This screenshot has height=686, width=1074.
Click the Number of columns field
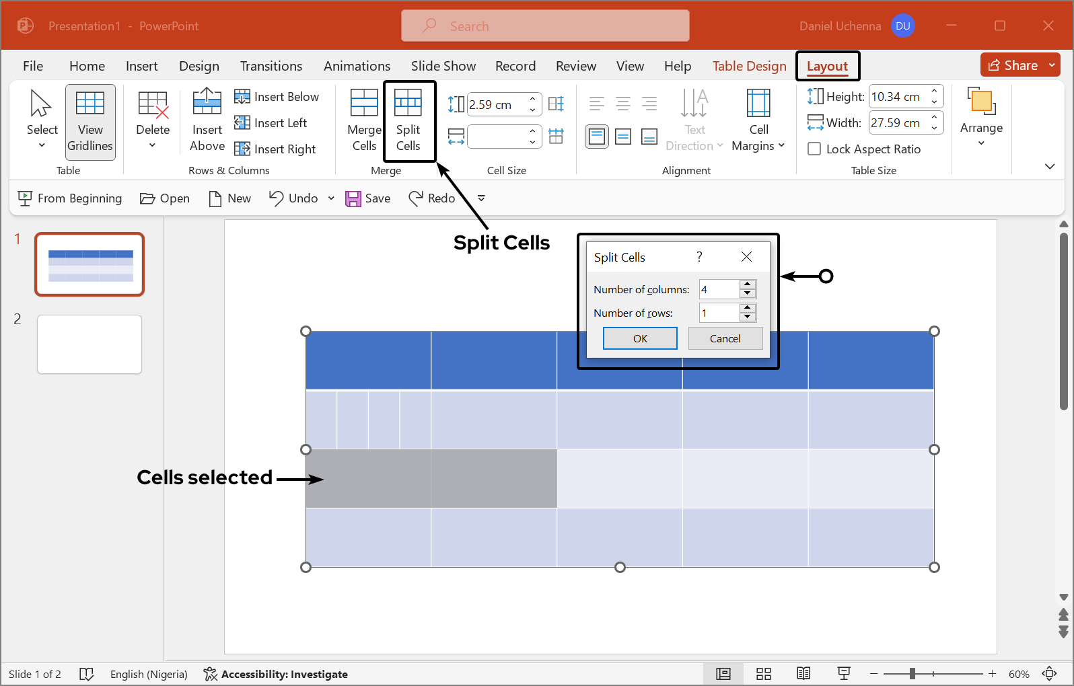point(719,289)
